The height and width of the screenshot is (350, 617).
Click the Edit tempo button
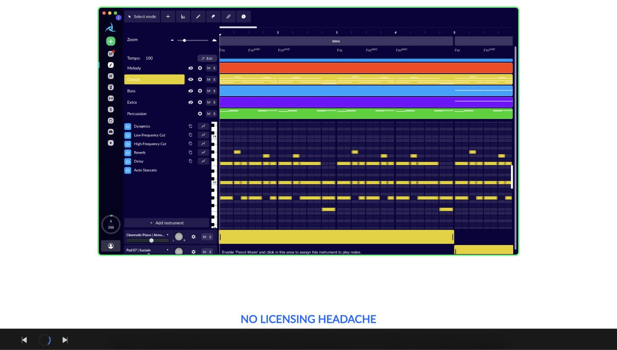pyautogui.click(x=207, y=58)
